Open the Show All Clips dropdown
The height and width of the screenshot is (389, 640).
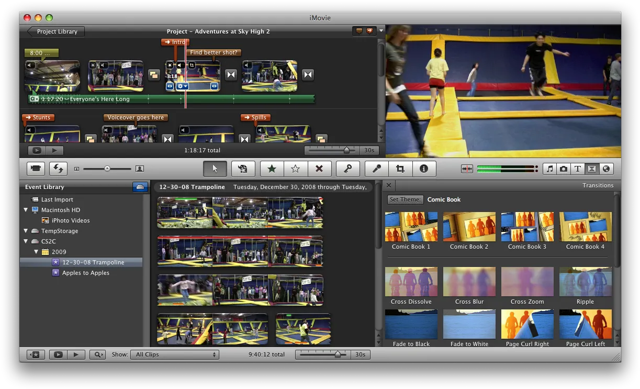pos(175,354)
